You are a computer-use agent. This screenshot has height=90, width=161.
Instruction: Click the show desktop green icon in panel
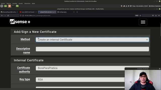pyautogui.click(x=6, y=6)
